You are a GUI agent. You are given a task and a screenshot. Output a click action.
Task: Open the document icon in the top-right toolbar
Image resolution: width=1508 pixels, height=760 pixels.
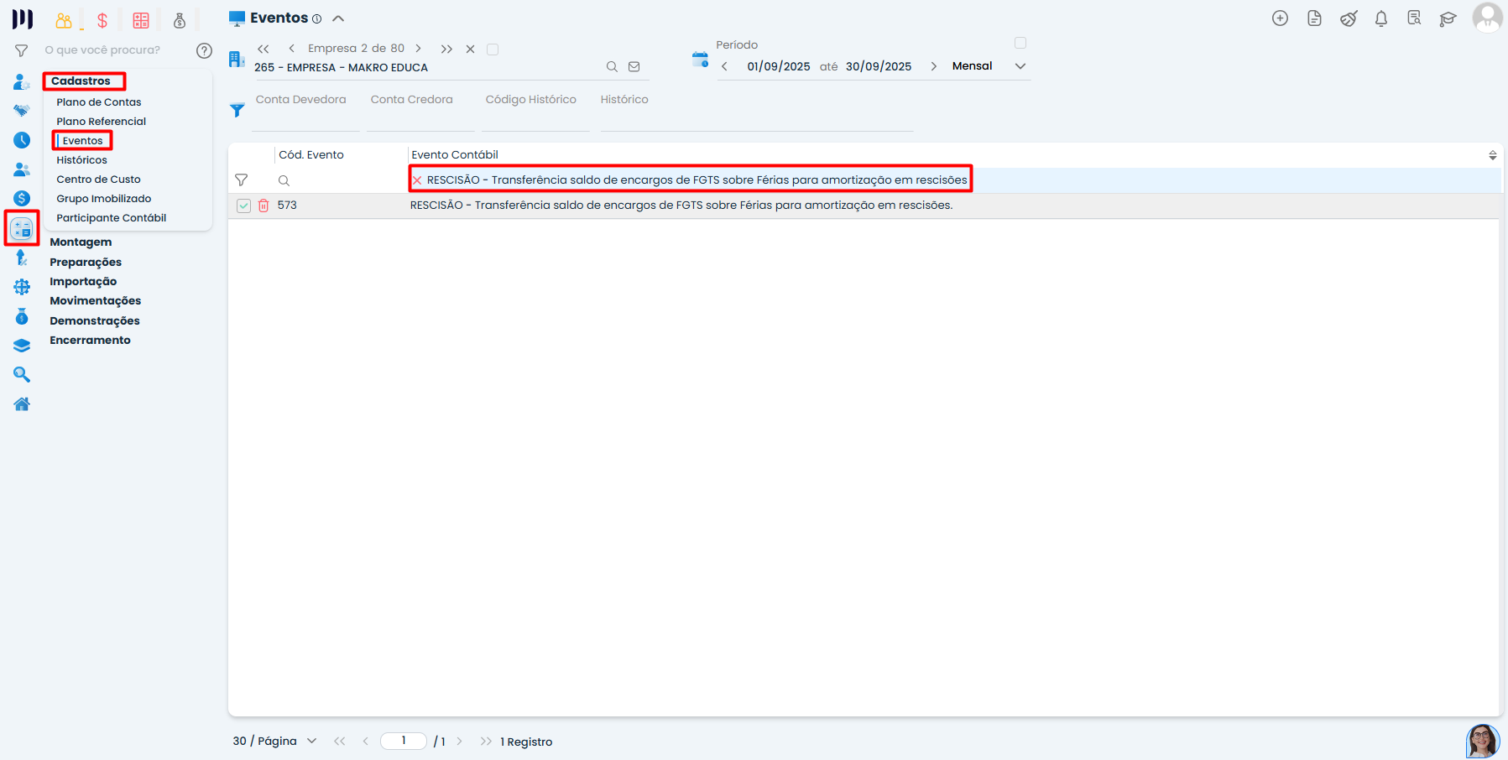(1314, 18)
